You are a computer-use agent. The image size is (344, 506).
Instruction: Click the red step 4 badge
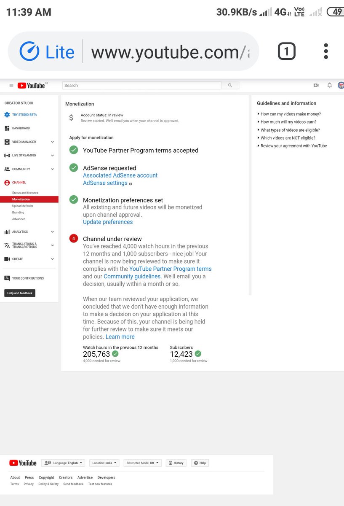point(74,239)
